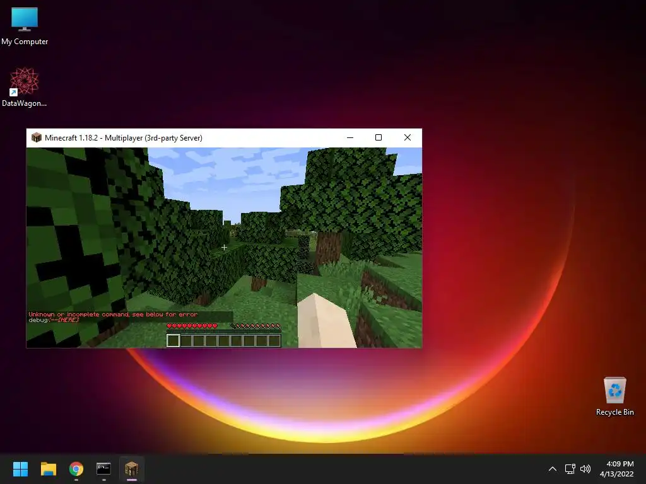Switch to the command prompt taskbar icon

point(104,469)
